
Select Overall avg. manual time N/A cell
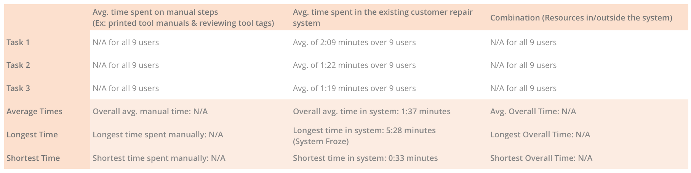[150, 112]
